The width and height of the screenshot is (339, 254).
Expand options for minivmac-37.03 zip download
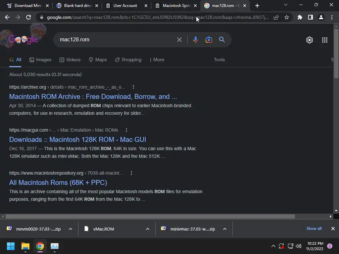tap(225, 229)
